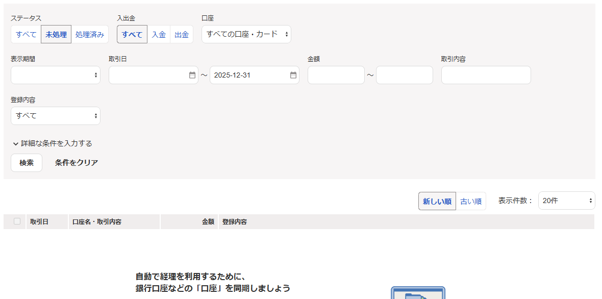Open the start date calendar picker
The image size is (602, 299).
(192, 74)
